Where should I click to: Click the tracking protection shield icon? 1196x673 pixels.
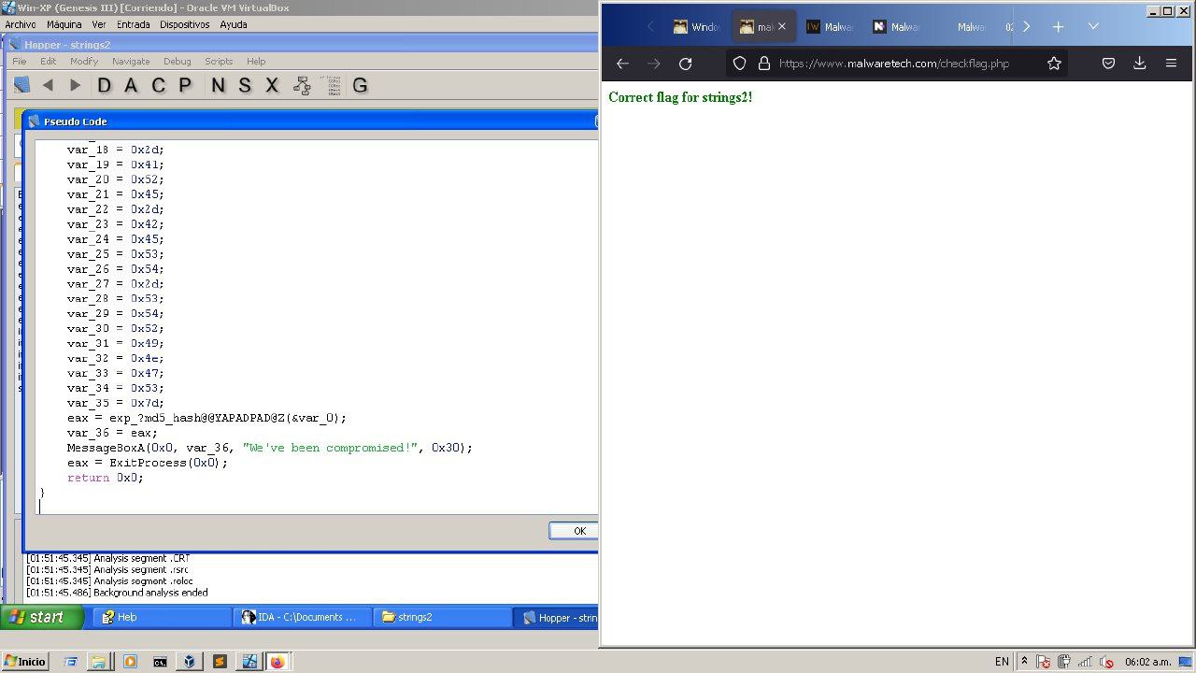(x=739, y=63)
